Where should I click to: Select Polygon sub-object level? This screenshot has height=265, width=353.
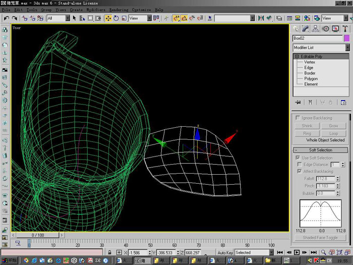point(311,79)
